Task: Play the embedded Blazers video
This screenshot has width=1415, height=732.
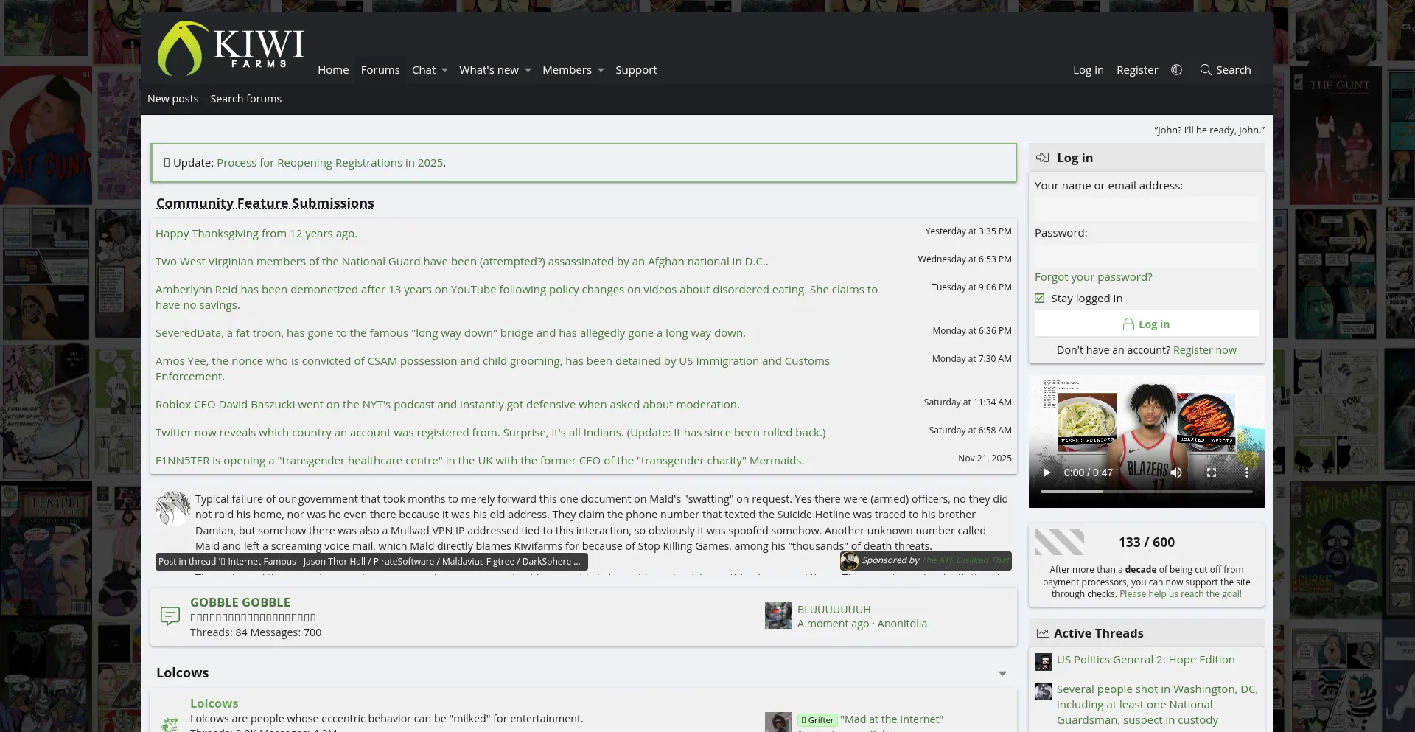Action: pyautogui.click(x=1047, y=473)
